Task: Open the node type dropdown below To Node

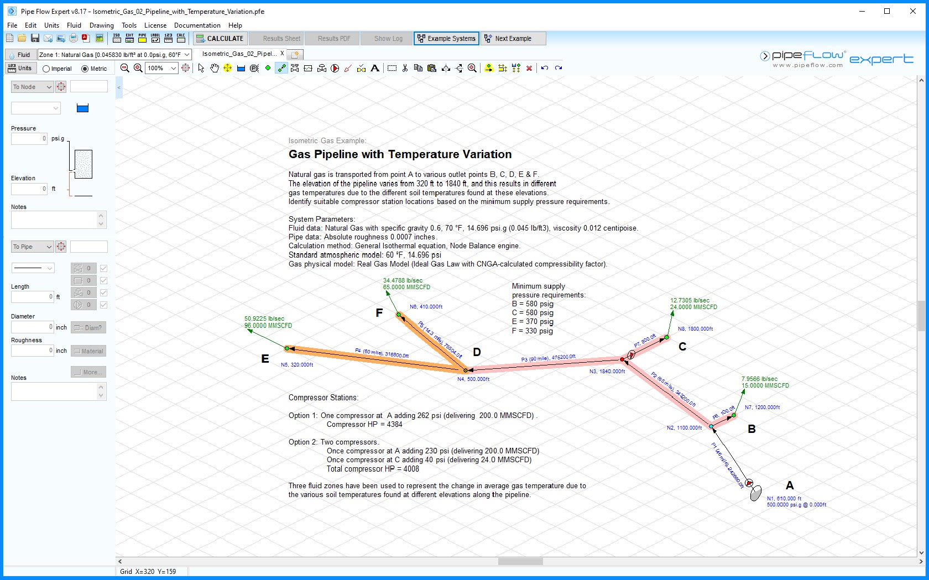Action: pos(35,108)
